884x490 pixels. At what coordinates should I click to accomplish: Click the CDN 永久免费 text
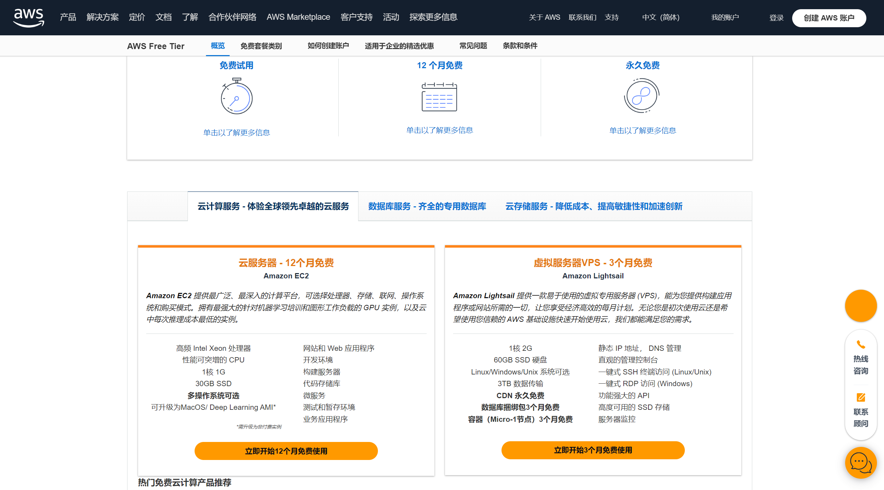tap(520, 396)
